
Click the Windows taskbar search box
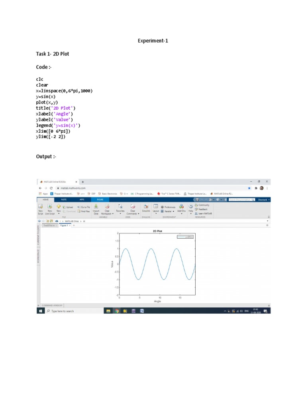(74, 311)
